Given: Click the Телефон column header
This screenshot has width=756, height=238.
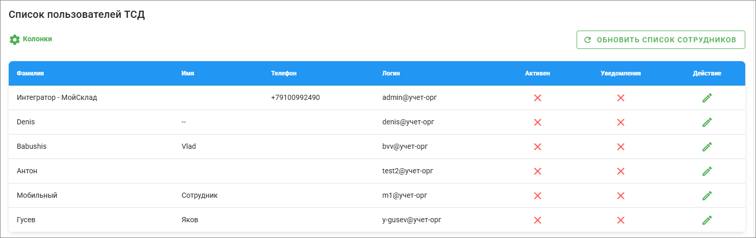Looking at the screenshot, I should [284, 73].
